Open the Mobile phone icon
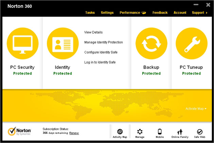Image resolution: width=214 pixels, height=143 pixels. click(x=160, y=132)
